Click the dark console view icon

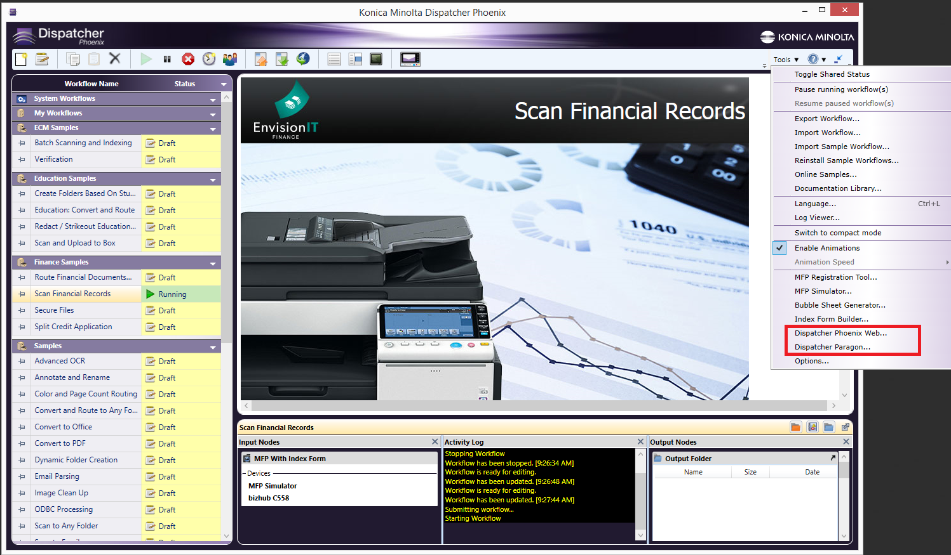[376, 59]
